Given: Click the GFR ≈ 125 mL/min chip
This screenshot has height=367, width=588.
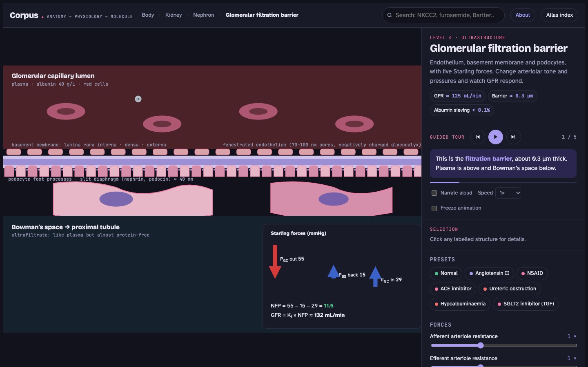Looking at the screenshot, I should point(458,96).
